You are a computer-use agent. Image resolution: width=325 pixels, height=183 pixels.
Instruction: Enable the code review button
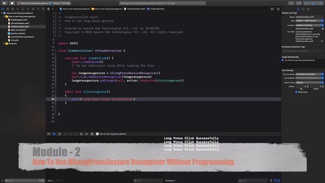299,3
